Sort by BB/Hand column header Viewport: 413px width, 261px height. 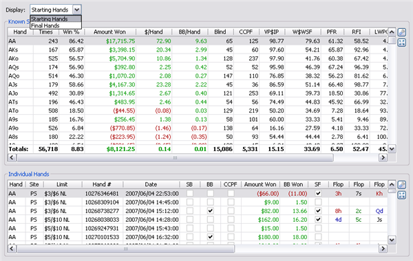click(x=190, y=32)
